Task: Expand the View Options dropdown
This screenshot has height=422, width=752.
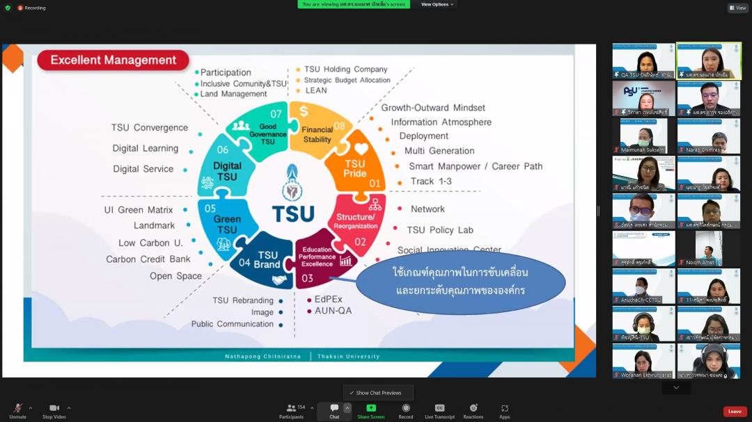Action: coord(437,4)
